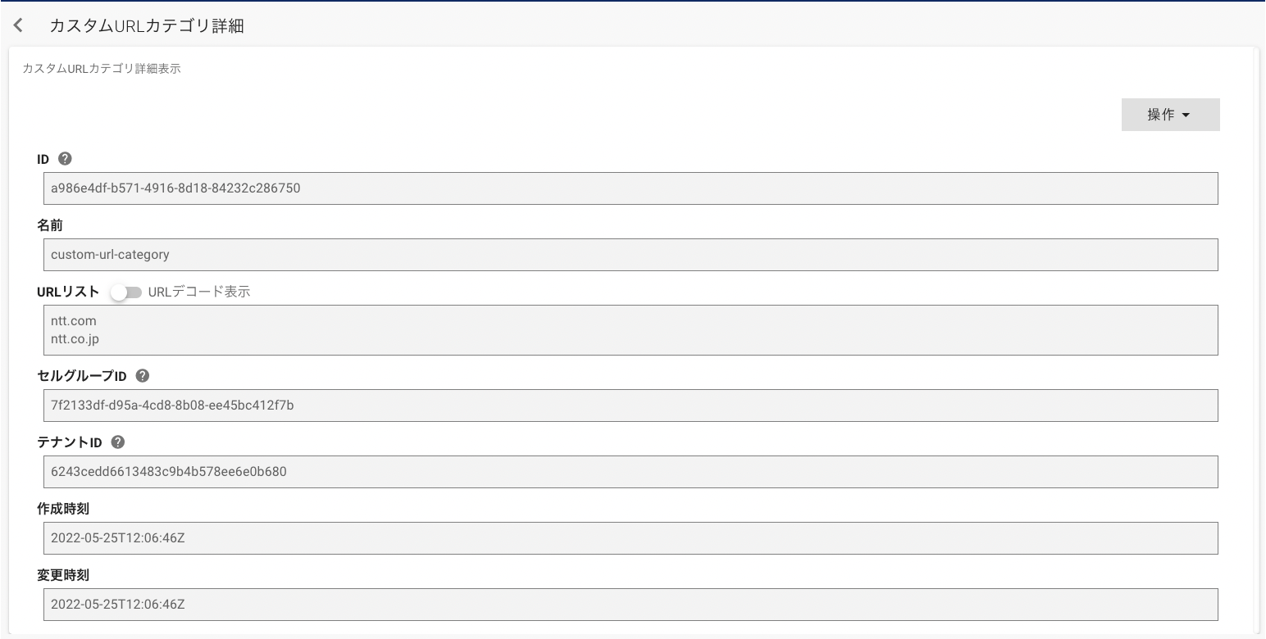Toggle the URLデコード表示 switch

[126, 292]
